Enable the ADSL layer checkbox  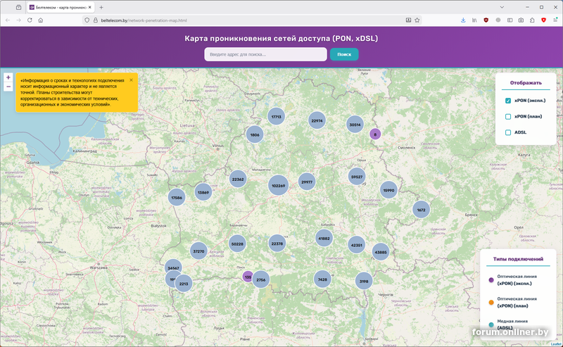click(x=508, y=132)
